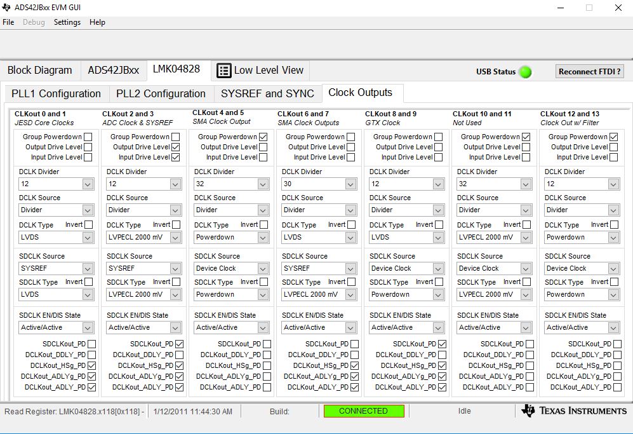Click the 1/12/2011 timestamp in status bar
633x434 pixels.
[x=192, y=411]
